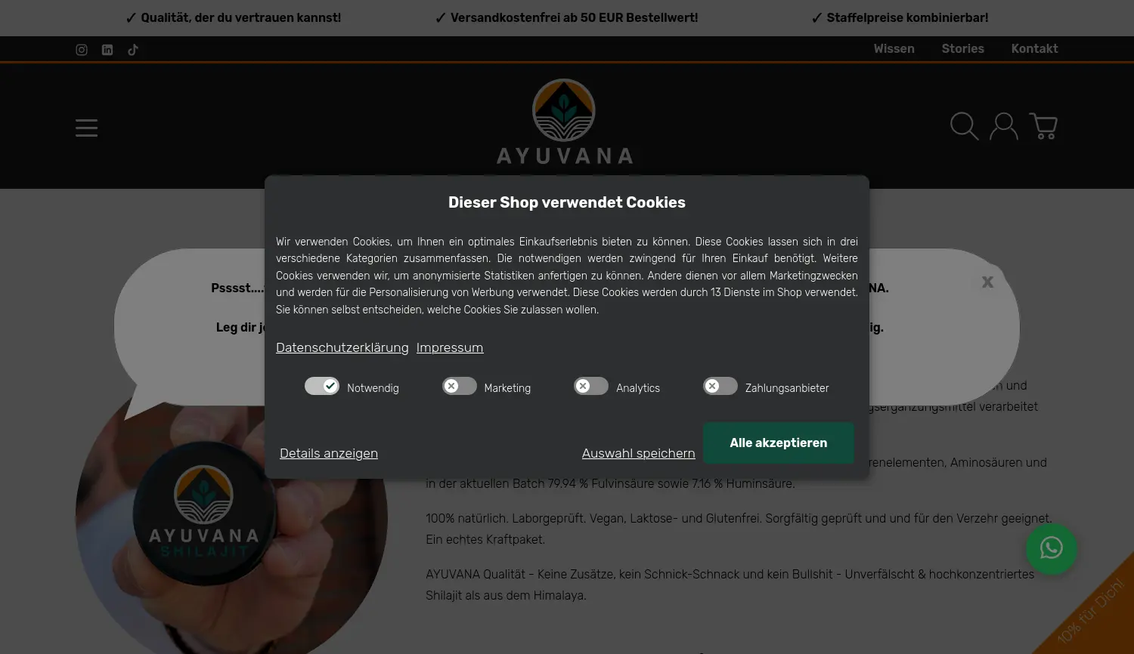Start WhatsApp chat via green bubble

1052,549
